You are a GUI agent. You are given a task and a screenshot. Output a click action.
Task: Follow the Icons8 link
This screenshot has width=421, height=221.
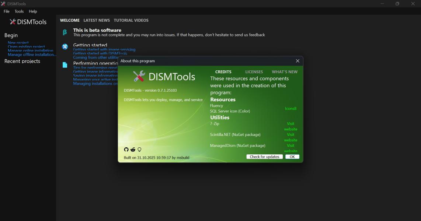(290, 109)
